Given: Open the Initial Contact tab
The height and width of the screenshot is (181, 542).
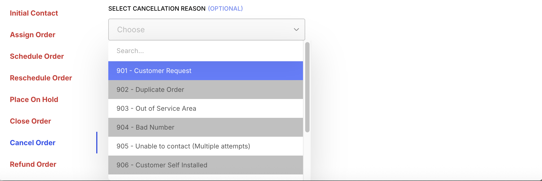Looking at the screenshot, I should [x=34, y=13].
